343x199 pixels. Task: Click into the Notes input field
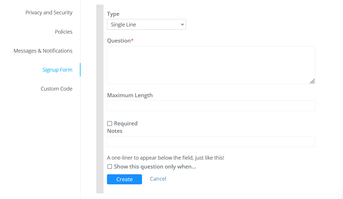point(211,141)
